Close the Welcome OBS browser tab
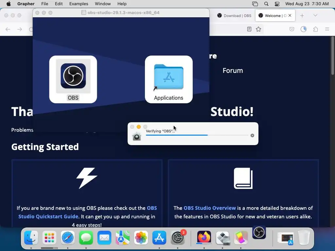Viewport: 335px width, 251px height. [290, 15]
